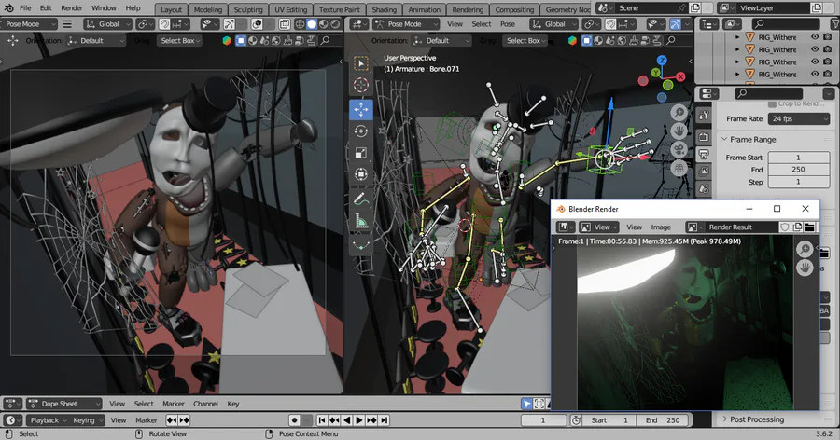Open Pose Mode dropdown in right viewport
840x440 pixels.
[x=406, y=24]
